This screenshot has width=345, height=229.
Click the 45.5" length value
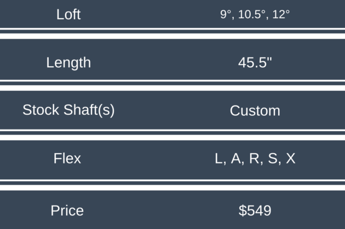click(x=255, y=62)
